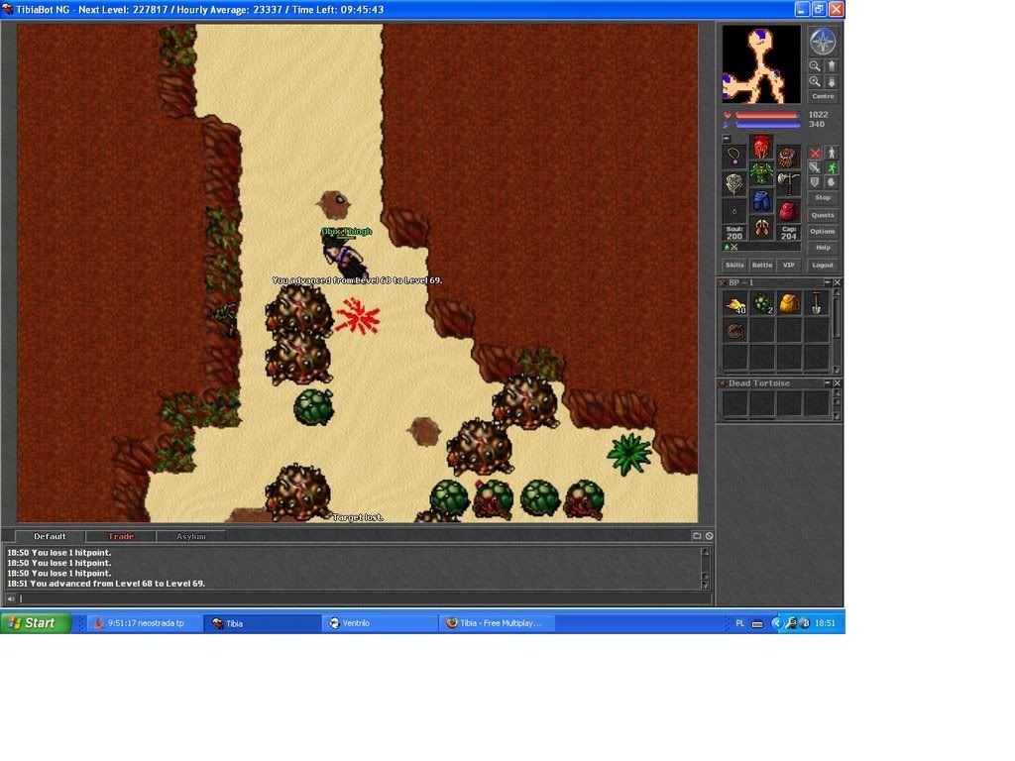
Task: Switch to the Default chat tab
Action: click(x=50, y=536)
